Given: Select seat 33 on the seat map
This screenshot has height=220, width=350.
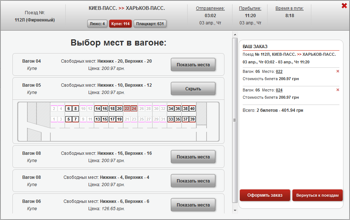Looking at the screenshot, I should 171,119.
